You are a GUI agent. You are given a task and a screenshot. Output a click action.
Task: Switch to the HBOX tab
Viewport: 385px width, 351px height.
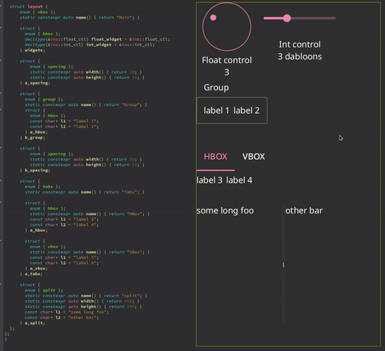[x=216, y=157]
